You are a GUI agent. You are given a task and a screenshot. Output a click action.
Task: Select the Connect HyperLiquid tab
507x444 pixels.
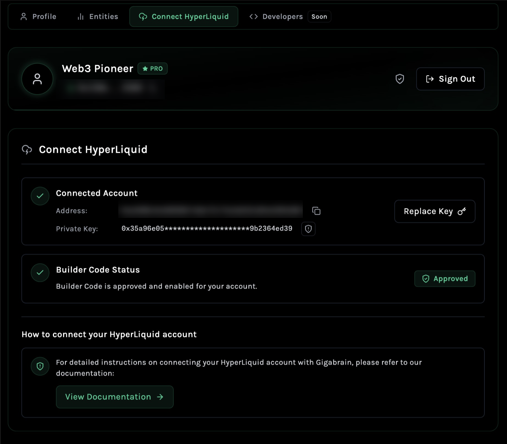(x=184, y=17)
